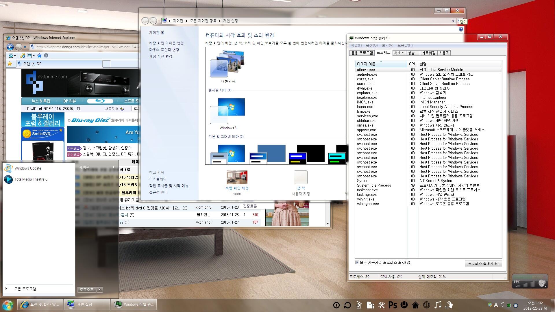Open the 옵션(O) menu in Task Manager

(x=372, y=45)
